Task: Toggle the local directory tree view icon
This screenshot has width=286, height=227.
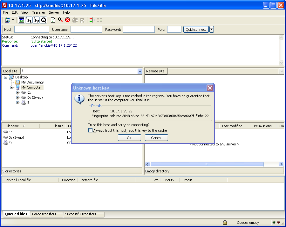Action: [29, 20]
